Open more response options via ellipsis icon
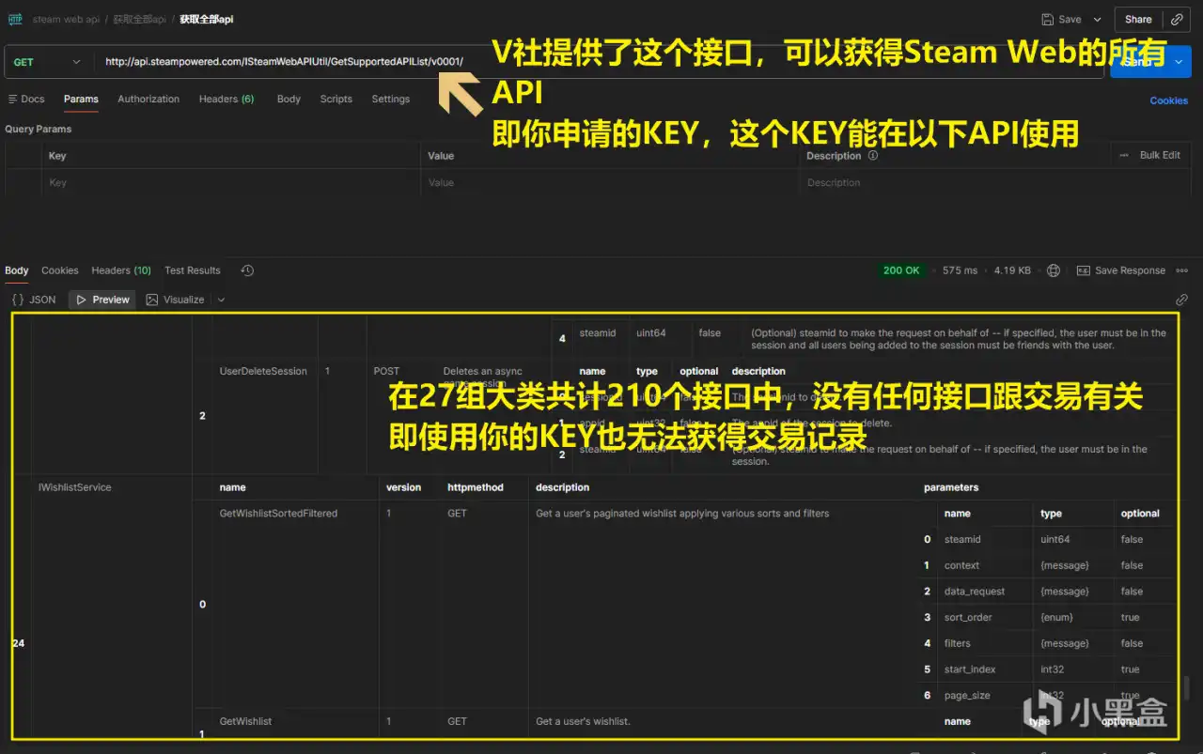 pos(1182,270)
